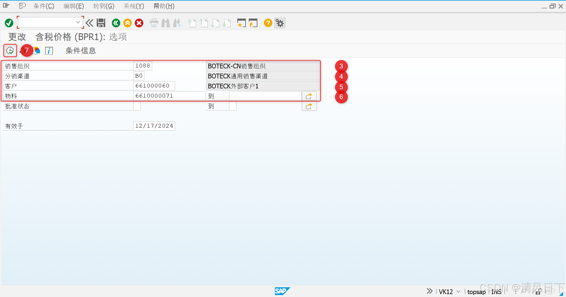Screen dimensions: 566x297
Task: Open the command field dropdown arrow
Action: click(x=78, y=22)
